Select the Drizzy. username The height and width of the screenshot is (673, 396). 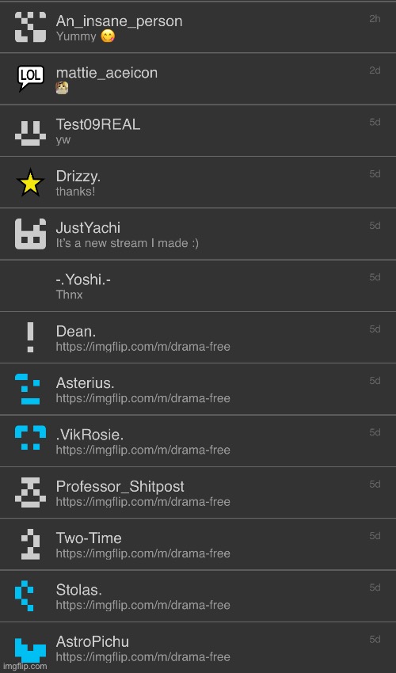tap(78, 176)
